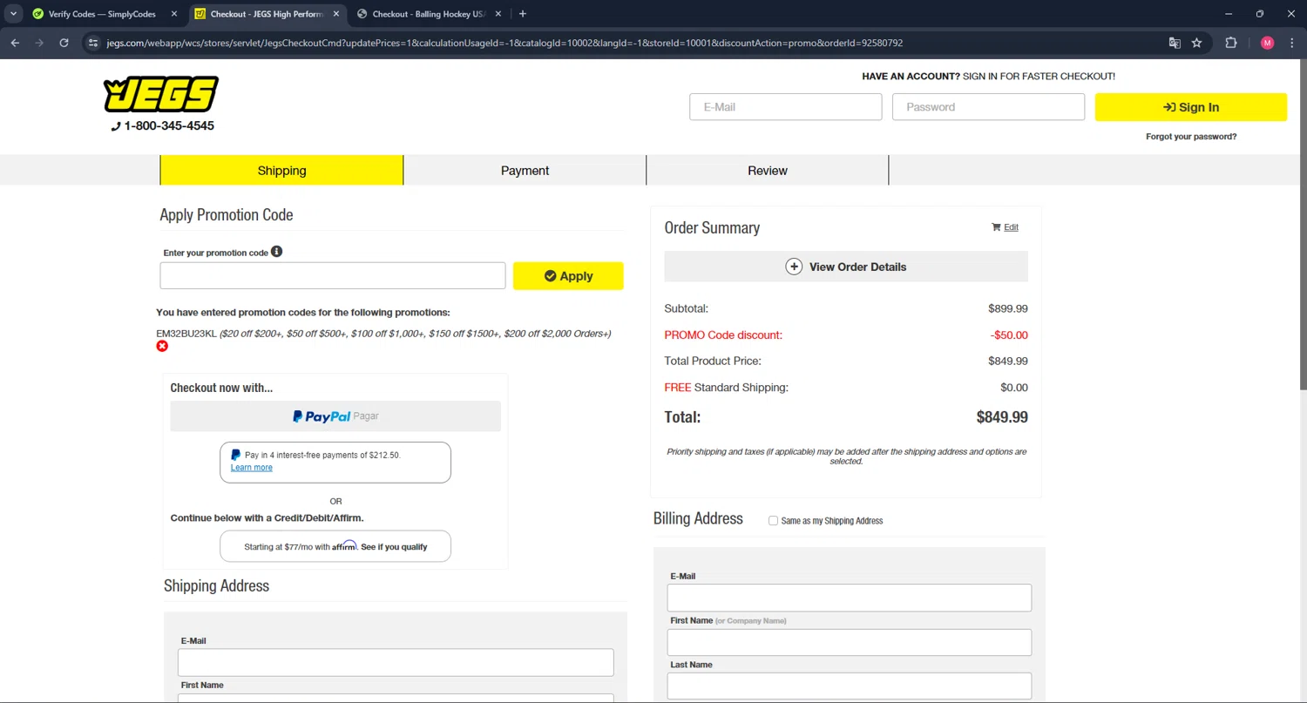Click the promotion code info icon
This screenshot has height=703, width=1307.
(x=276, y=252)
